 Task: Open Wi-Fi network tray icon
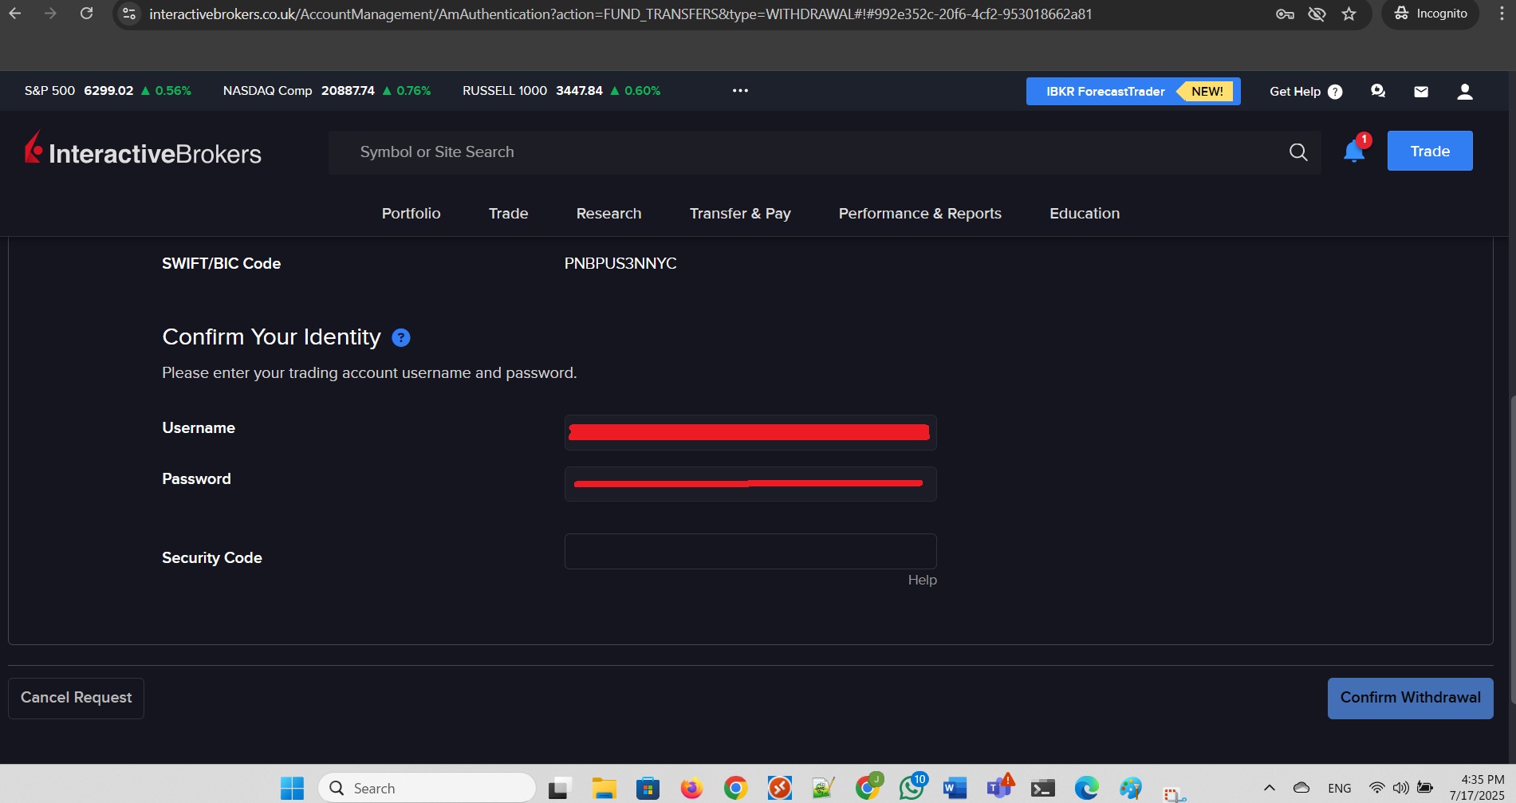(1376, 788)
